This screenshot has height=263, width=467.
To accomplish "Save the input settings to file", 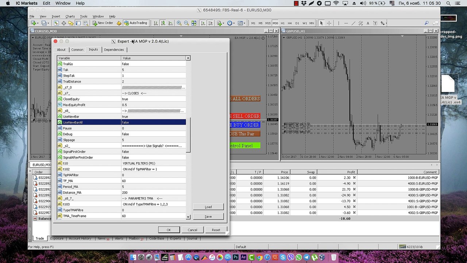I will pyautogui.click(x=208, y=217).
